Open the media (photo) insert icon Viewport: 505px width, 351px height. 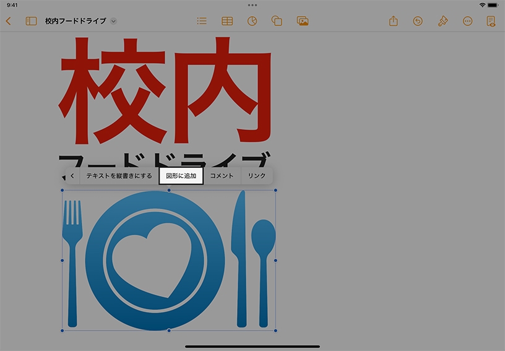(303, 21)
